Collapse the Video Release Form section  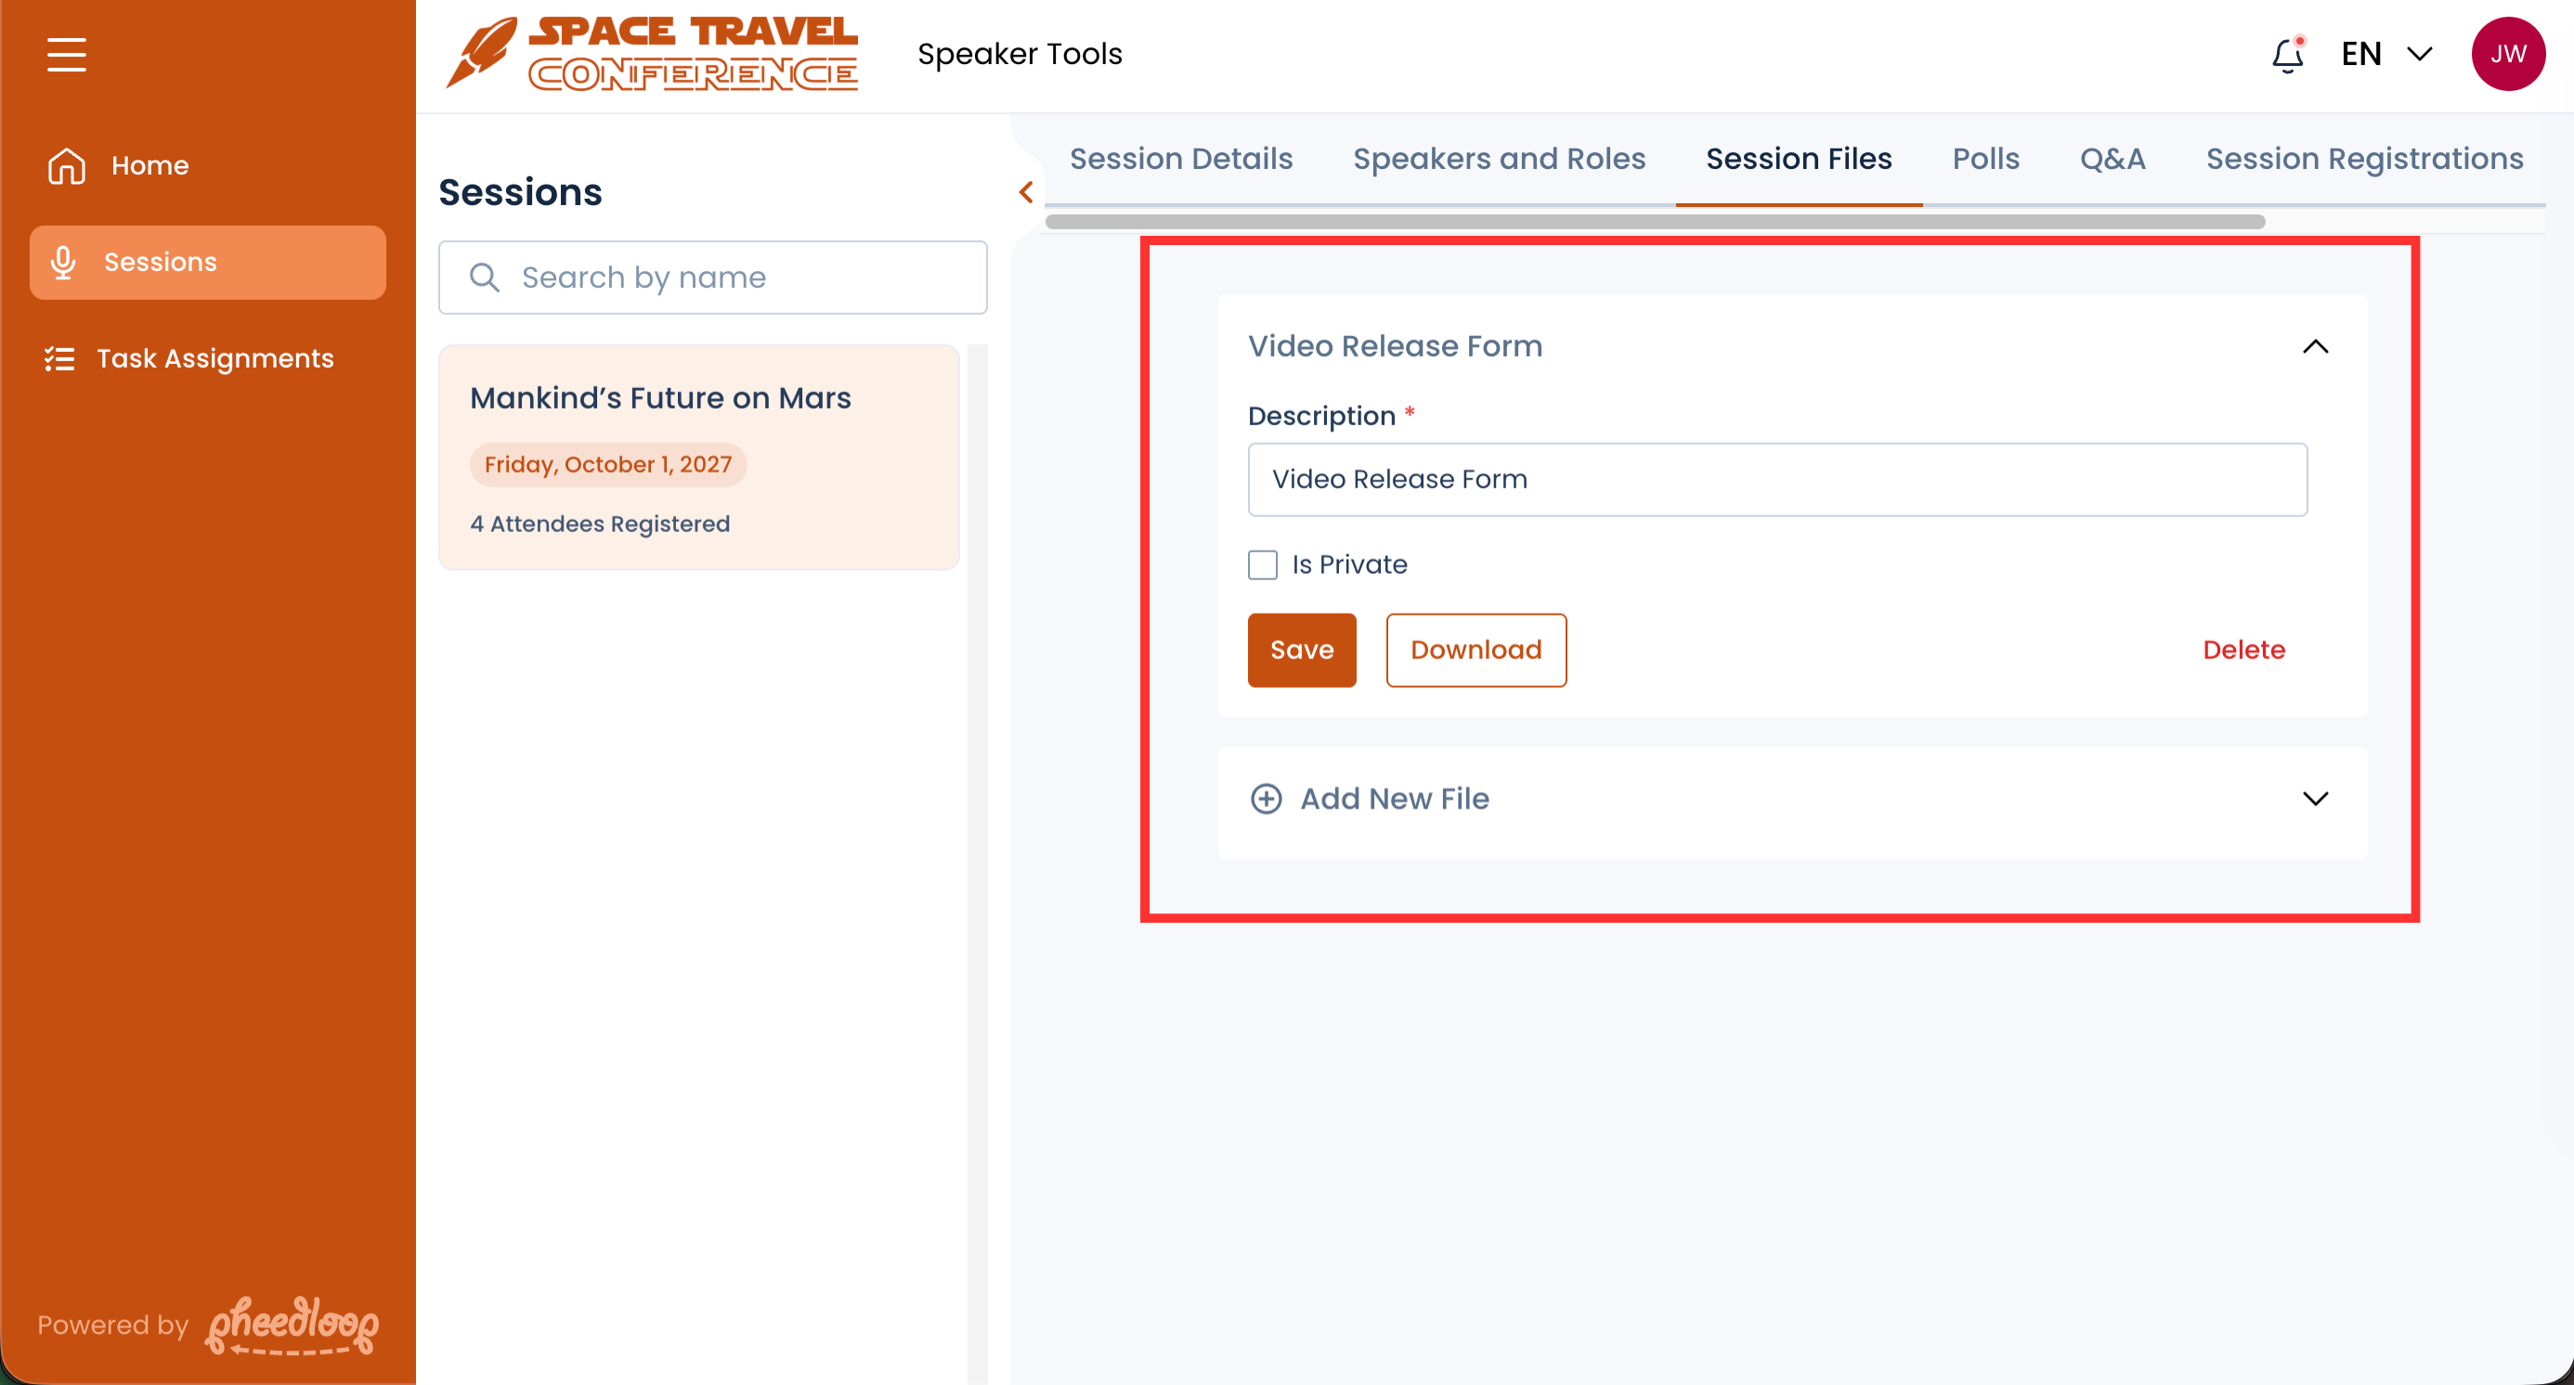pyautogui.click(x=2314, y=346)
